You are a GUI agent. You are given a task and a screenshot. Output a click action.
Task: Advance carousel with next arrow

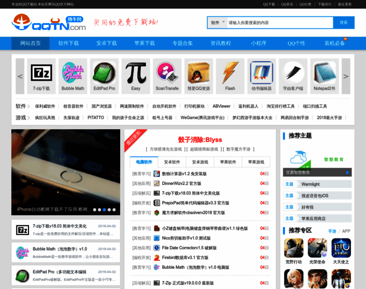[346, 76]
